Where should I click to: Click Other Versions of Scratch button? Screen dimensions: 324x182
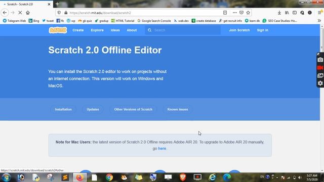tap(133, 109)
